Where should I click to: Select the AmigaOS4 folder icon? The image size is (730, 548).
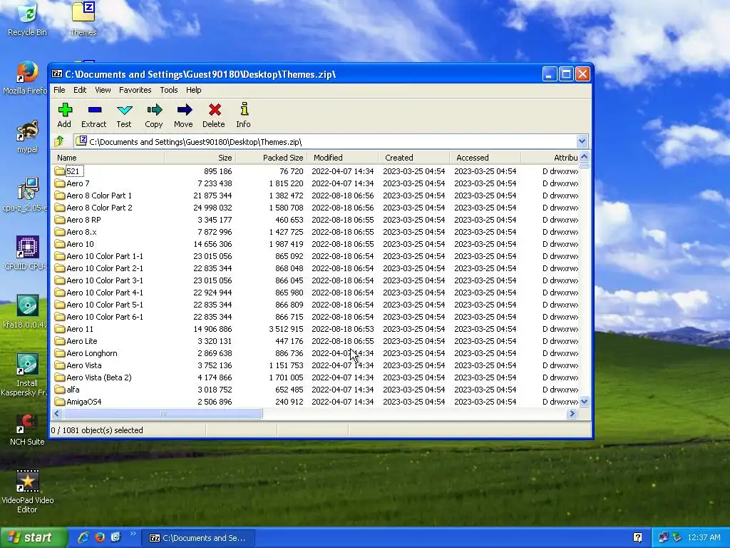tap(59, 401)
